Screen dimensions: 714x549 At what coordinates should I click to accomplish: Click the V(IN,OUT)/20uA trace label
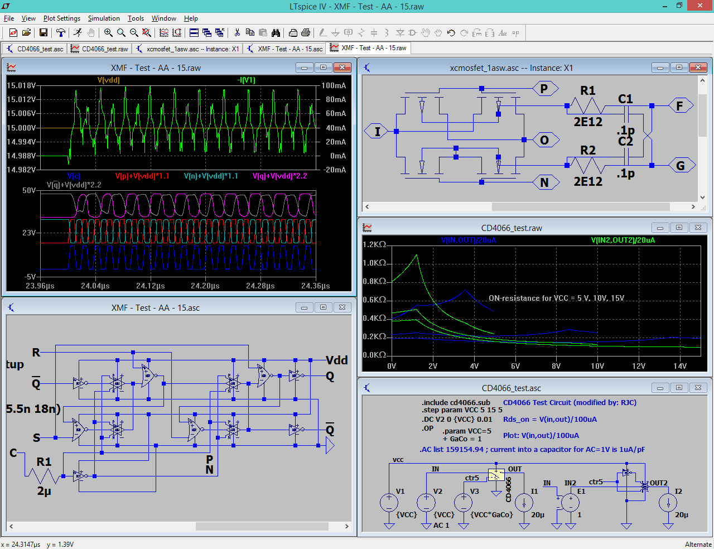tap(469, 240)
